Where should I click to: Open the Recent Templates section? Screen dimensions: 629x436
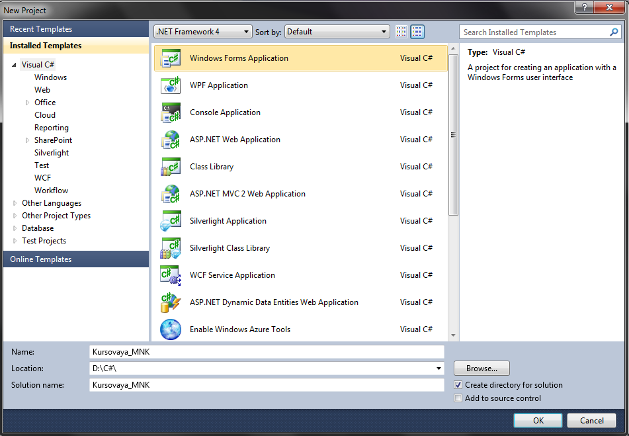76,29
